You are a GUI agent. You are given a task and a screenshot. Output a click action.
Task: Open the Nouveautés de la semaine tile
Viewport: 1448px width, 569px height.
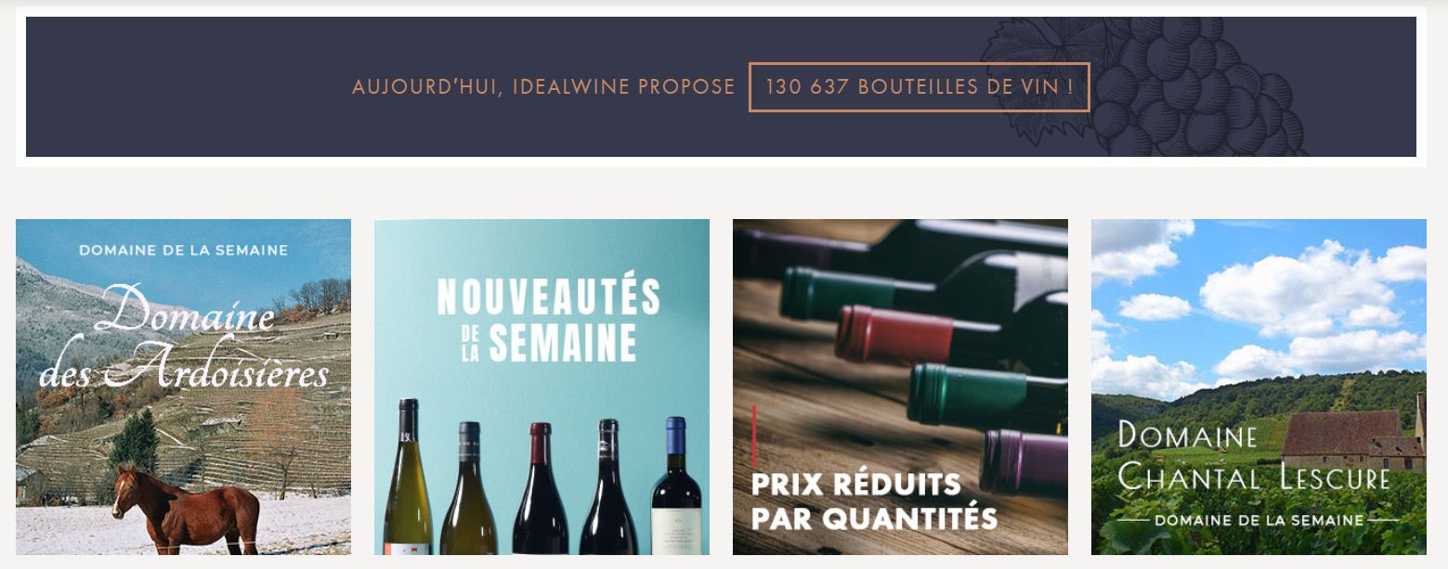[541, 387]
